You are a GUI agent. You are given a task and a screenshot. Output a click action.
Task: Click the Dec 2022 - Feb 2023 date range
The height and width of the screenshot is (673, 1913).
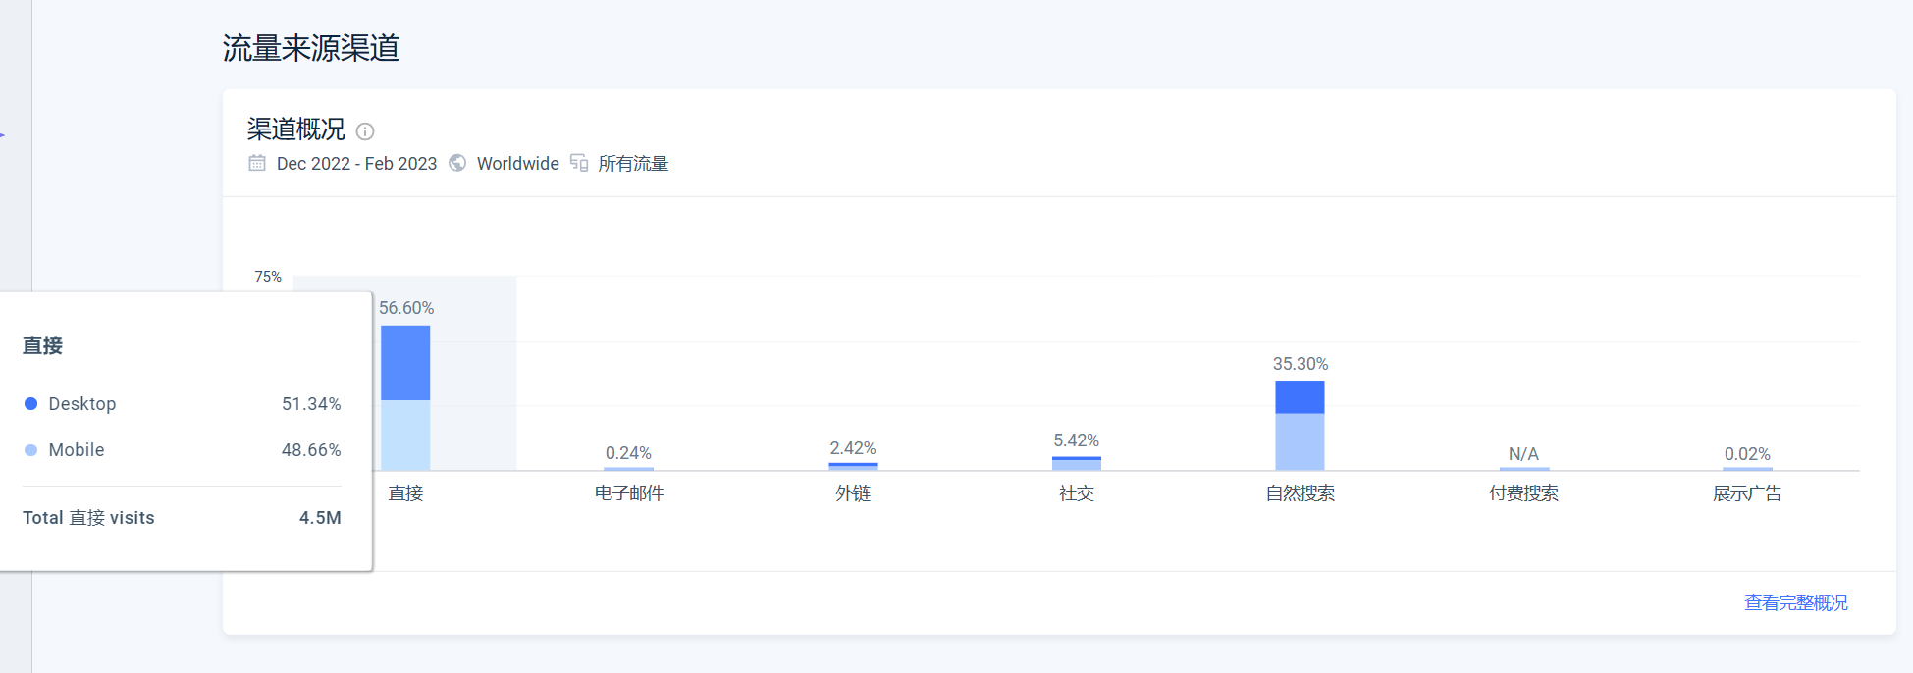tap(356, 164)
